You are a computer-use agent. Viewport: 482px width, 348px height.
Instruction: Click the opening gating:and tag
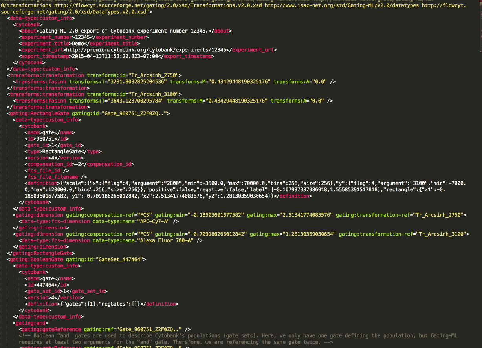coord(33,323)
